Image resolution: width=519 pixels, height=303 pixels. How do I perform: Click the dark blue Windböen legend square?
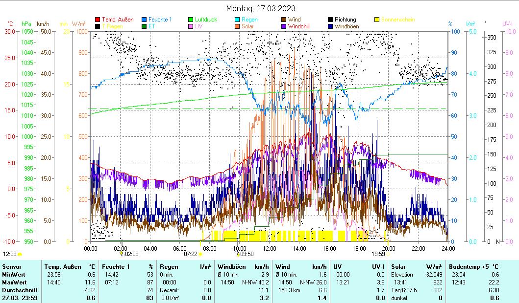click(x=331, y=26)
